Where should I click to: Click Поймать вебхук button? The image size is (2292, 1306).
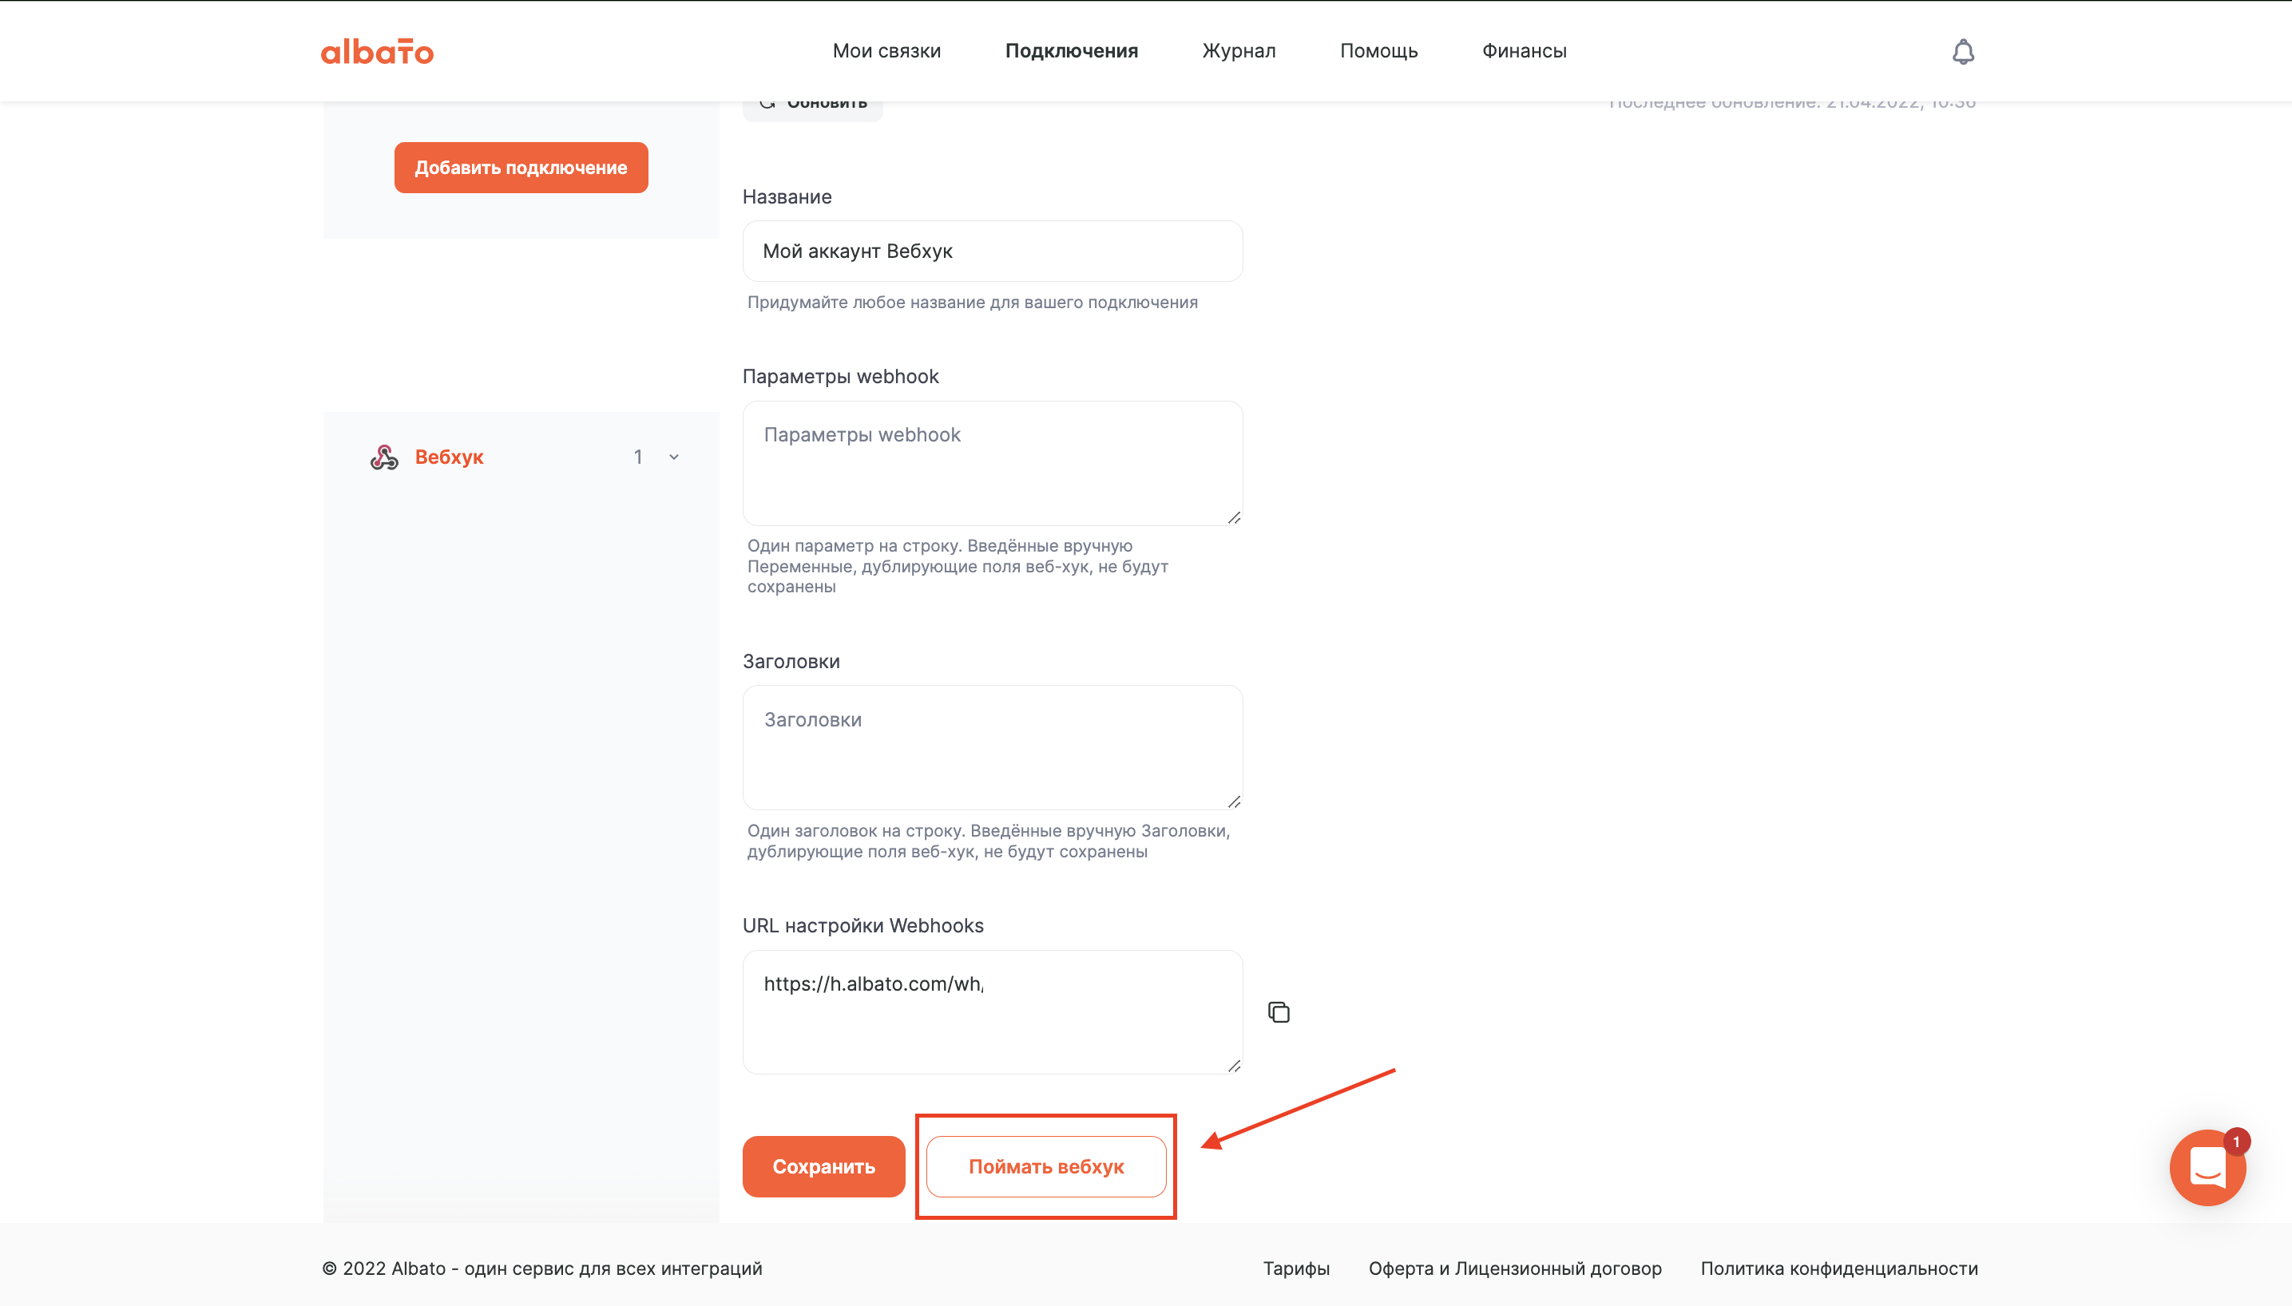(1046, 1166)
